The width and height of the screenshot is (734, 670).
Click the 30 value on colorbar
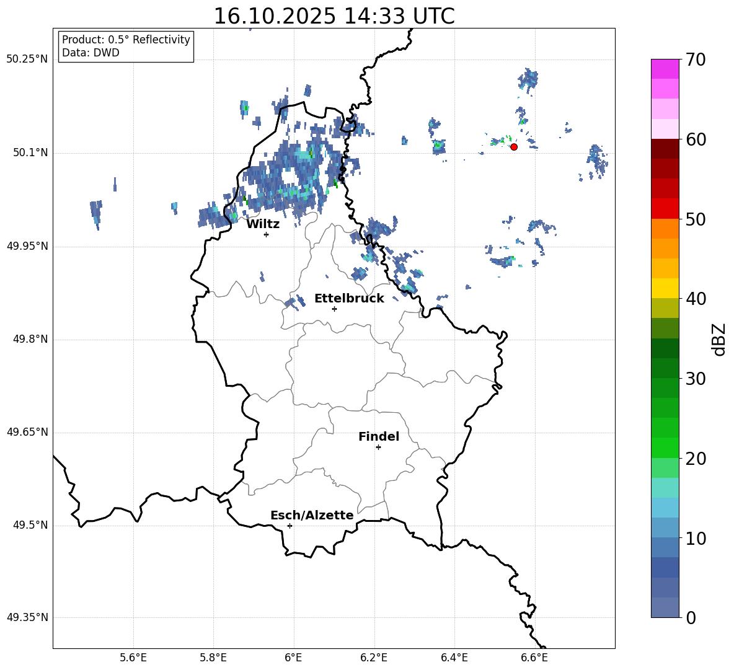[696, 378]
